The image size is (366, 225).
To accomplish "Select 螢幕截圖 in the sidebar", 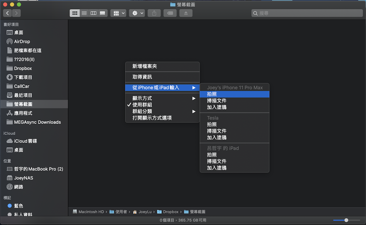I will (34, 104).
